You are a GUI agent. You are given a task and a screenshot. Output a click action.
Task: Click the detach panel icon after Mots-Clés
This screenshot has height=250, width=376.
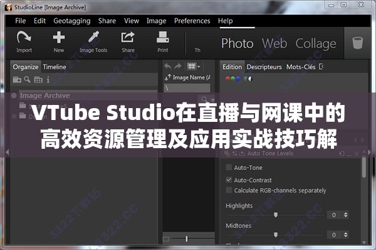321,66
